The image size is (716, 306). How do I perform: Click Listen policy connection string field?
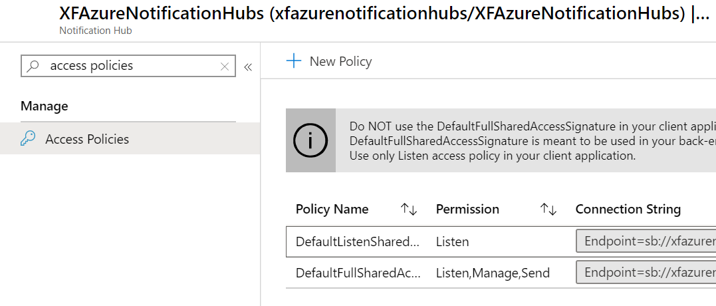coord(646,241)
